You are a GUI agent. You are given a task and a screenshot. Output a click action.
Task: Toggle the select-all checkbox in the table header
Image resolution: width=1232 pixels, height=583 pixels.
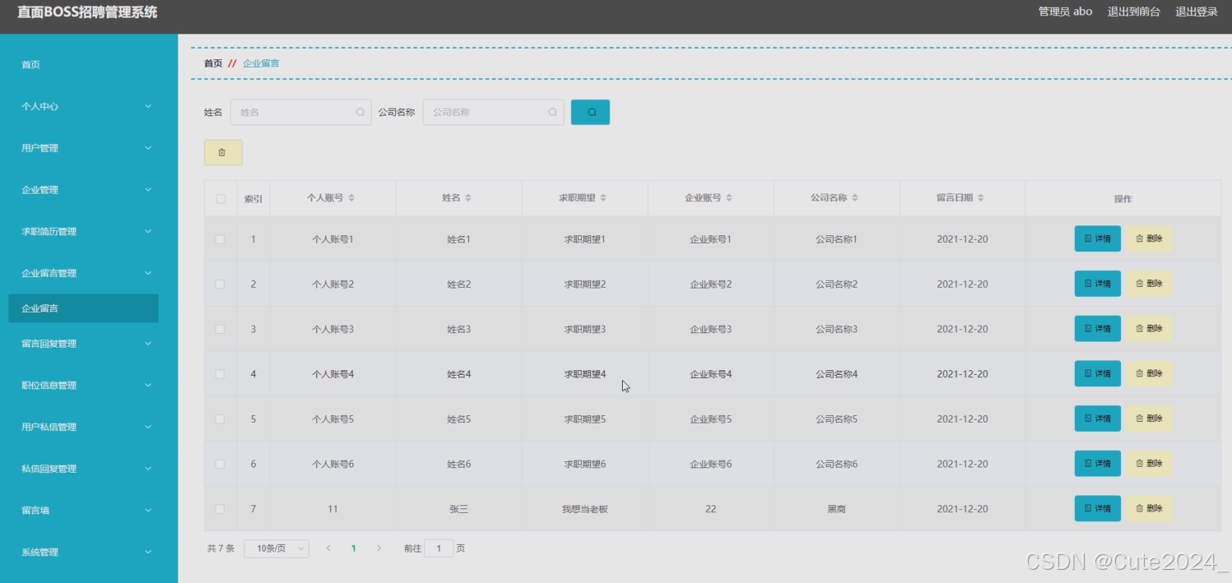click(220, 197)
